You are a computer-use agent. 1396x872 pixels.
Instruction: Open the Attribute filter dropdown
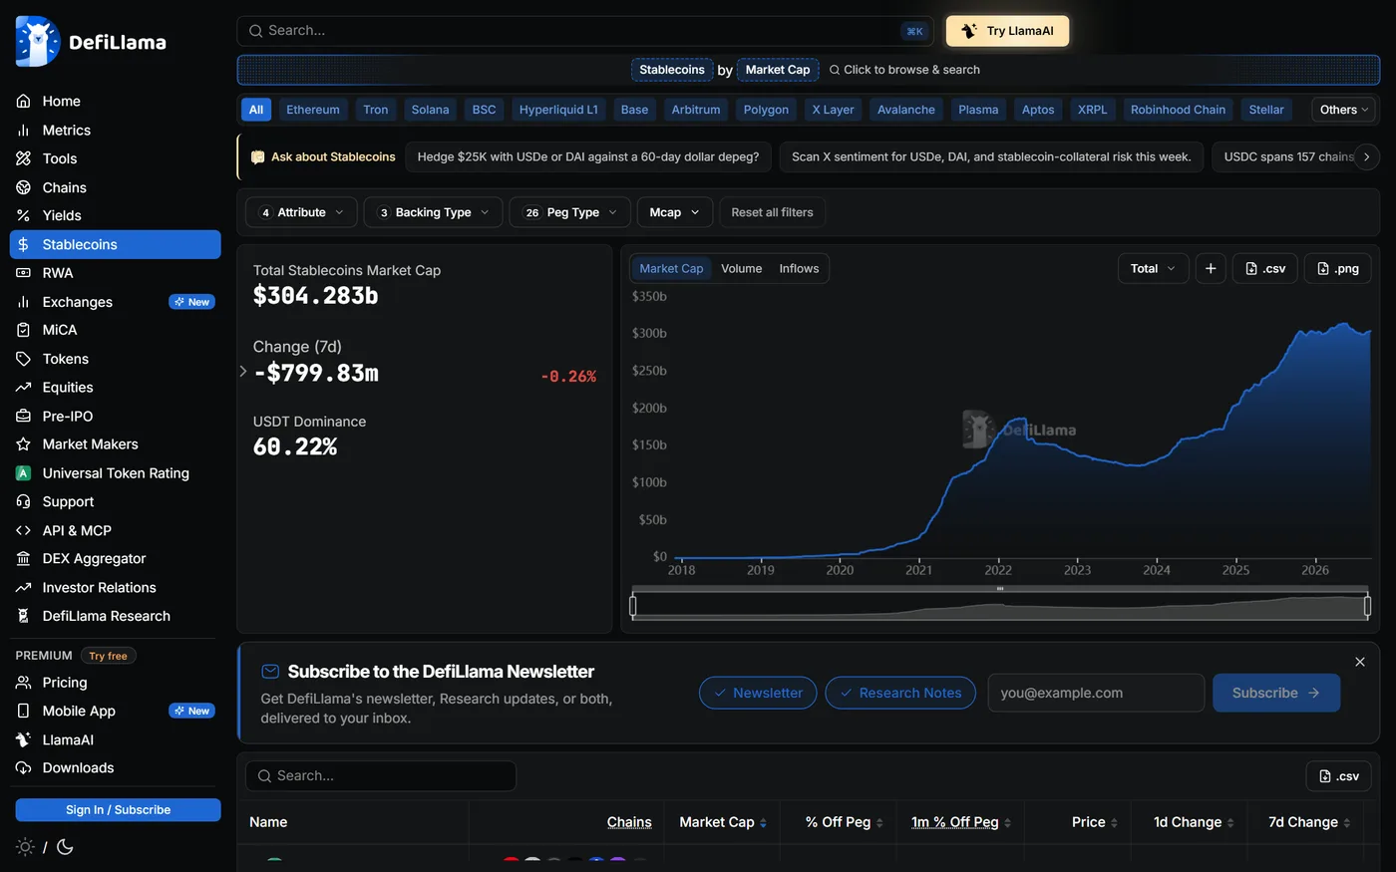click(301, 212)
